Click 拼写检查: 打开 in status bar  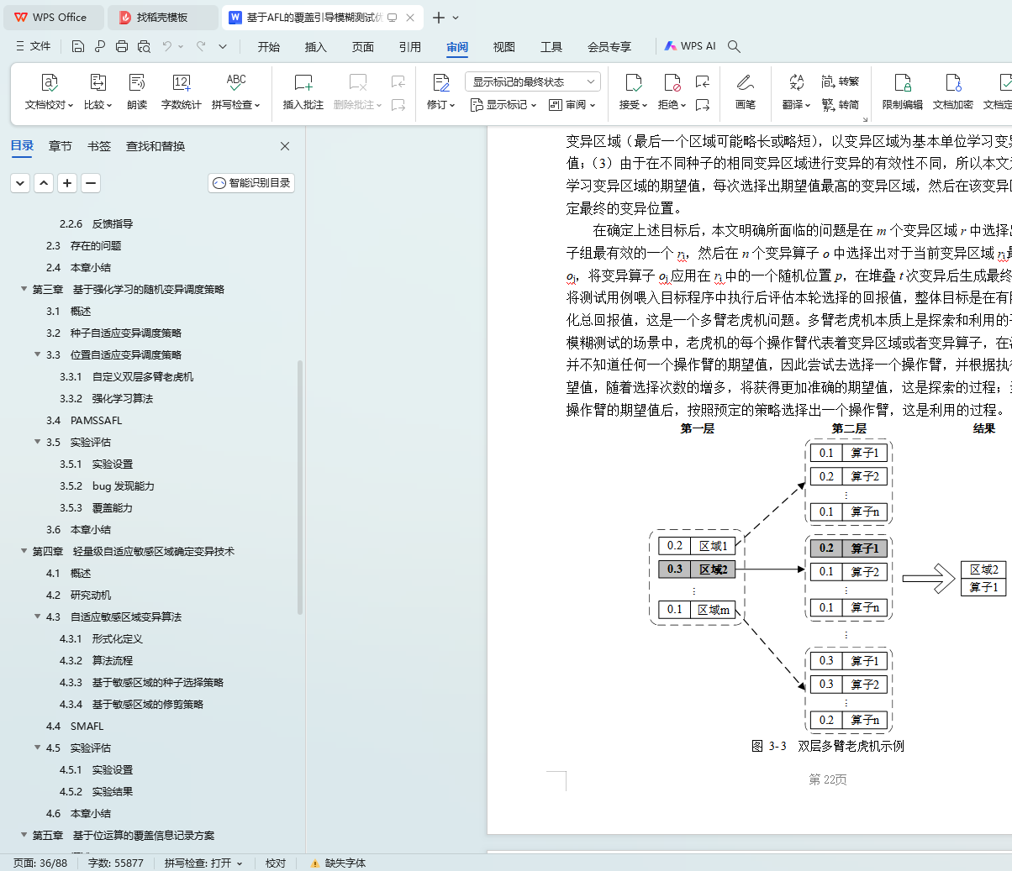pyautogui.click(x=203, y=863)
